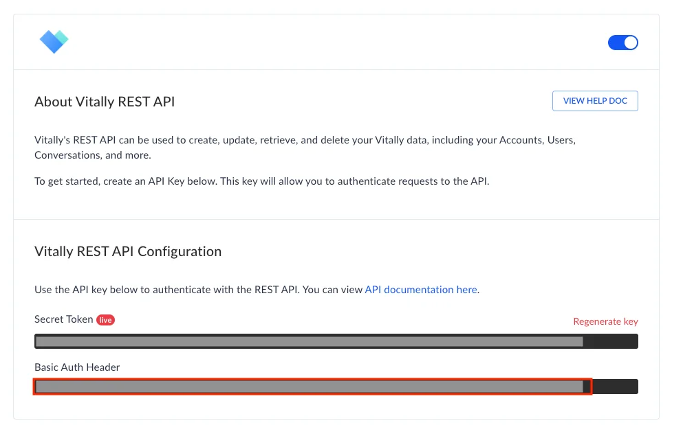
Task: Open the VIEW HELP DOC button
Action: [x=595, y=101]
